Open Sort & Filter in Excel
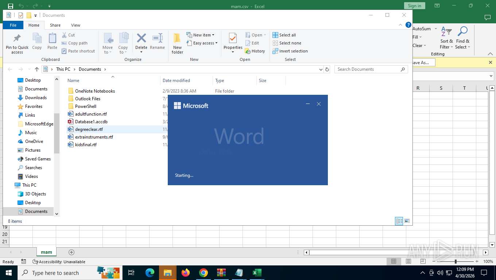 (x=446, y=38)
